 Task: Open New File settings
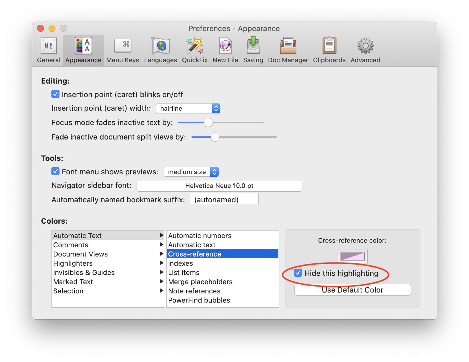tap(225, 50)
